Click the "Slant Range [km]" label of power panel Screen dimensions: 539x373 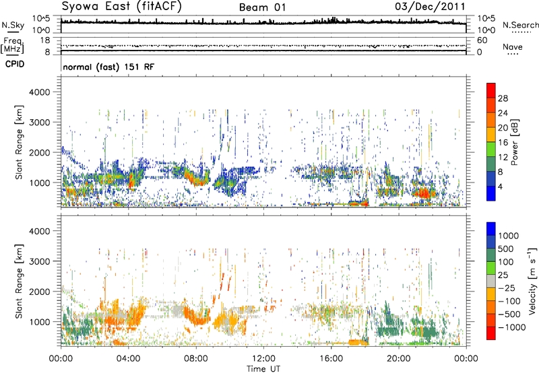point(19,142)
